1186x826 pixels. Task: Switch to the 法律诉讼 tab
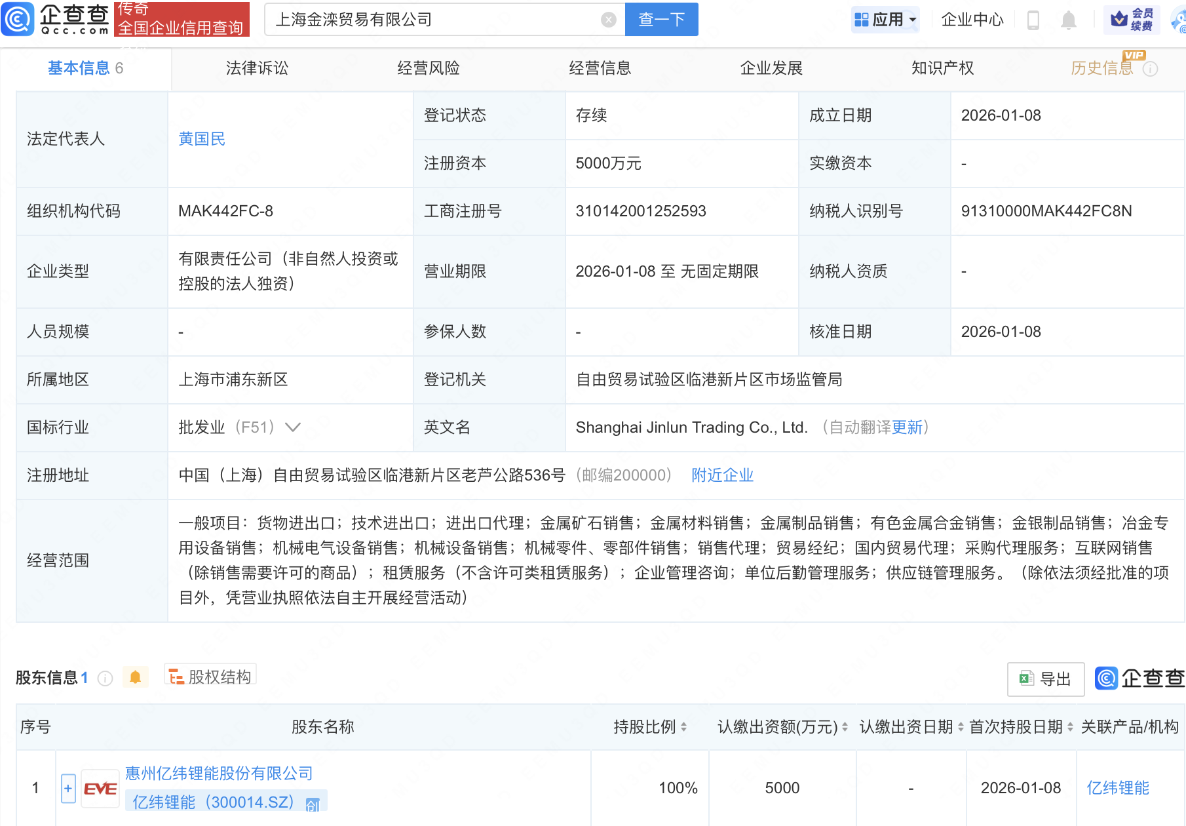257,68
